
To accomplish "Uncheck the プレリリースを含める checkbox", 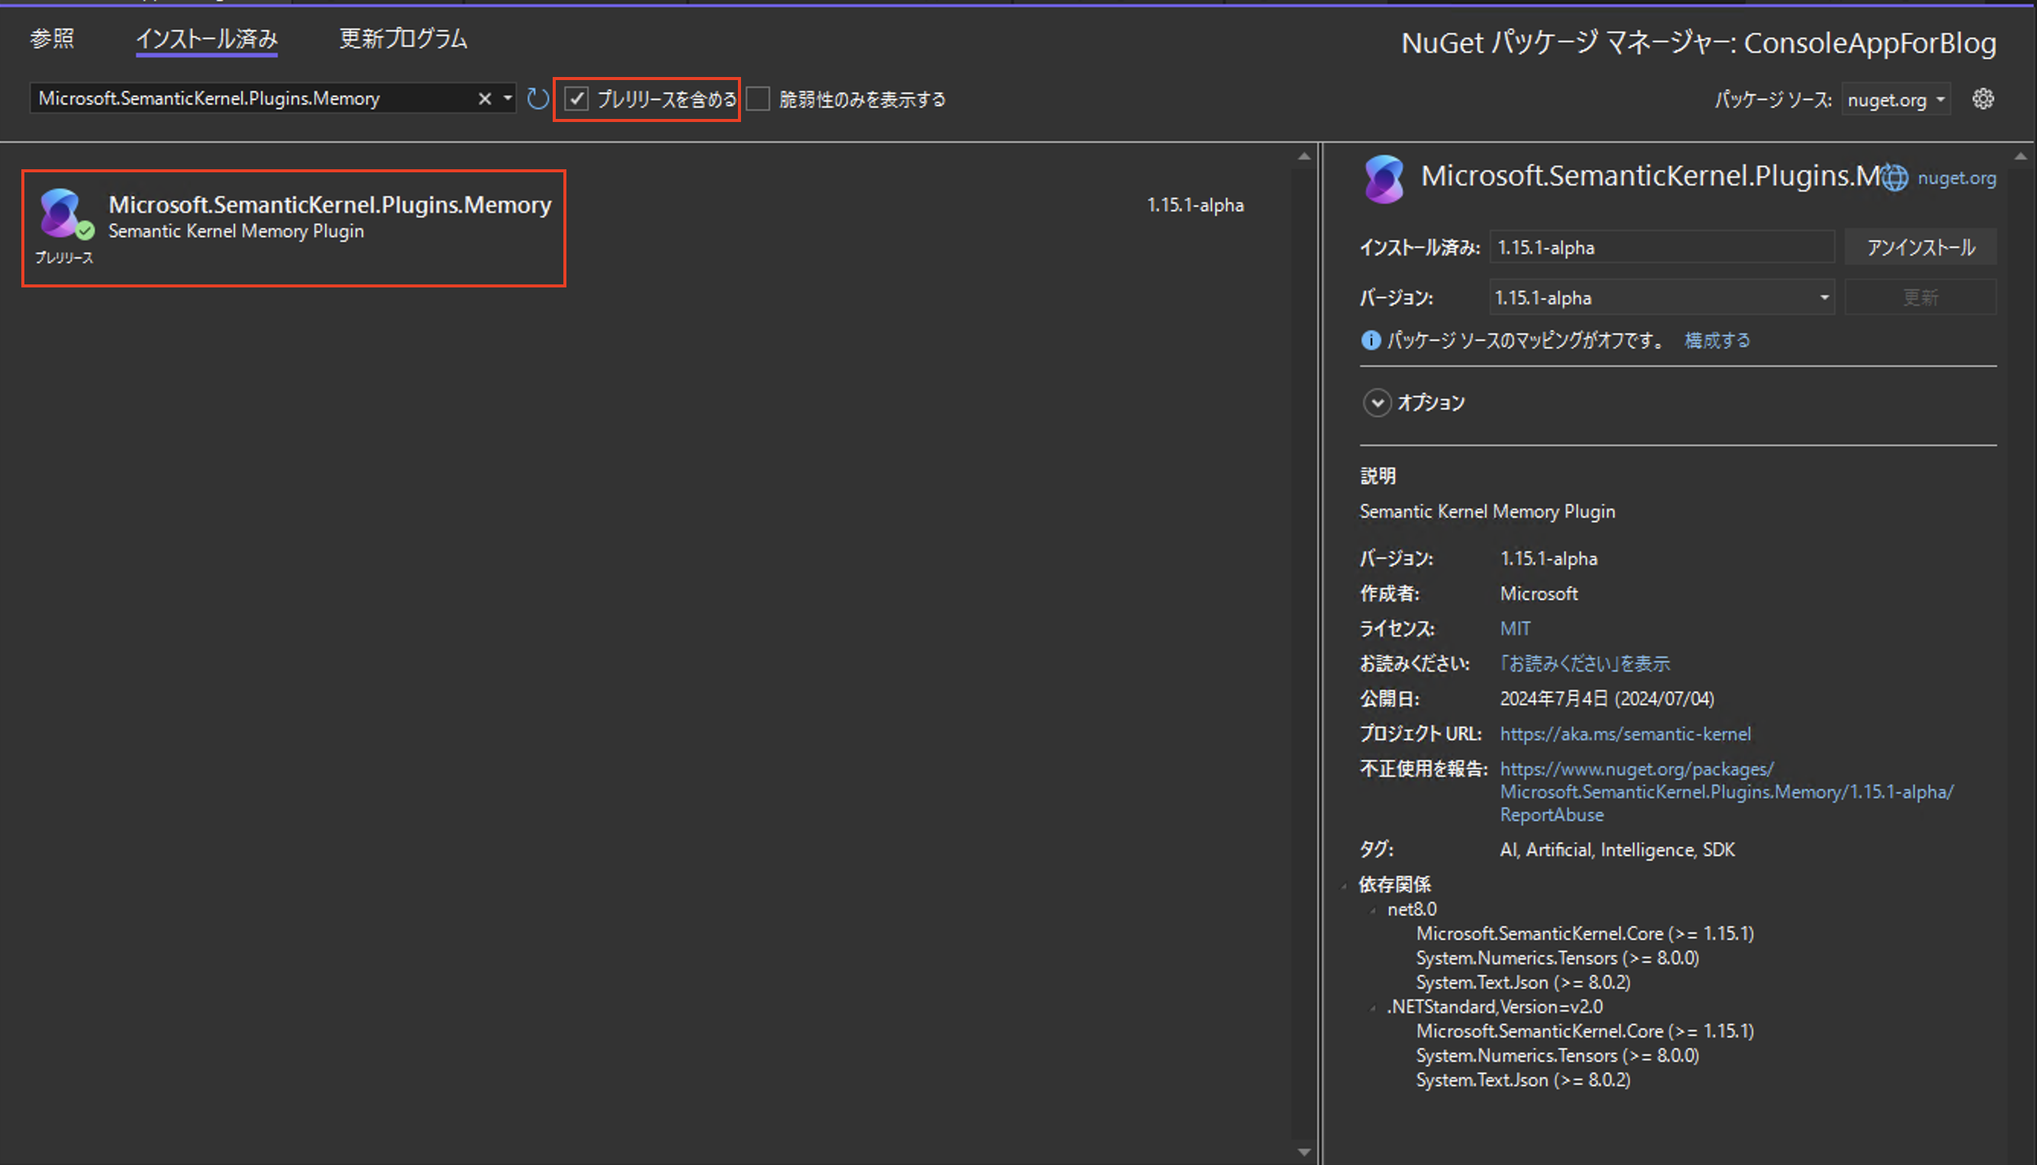I will pos(577,98).
